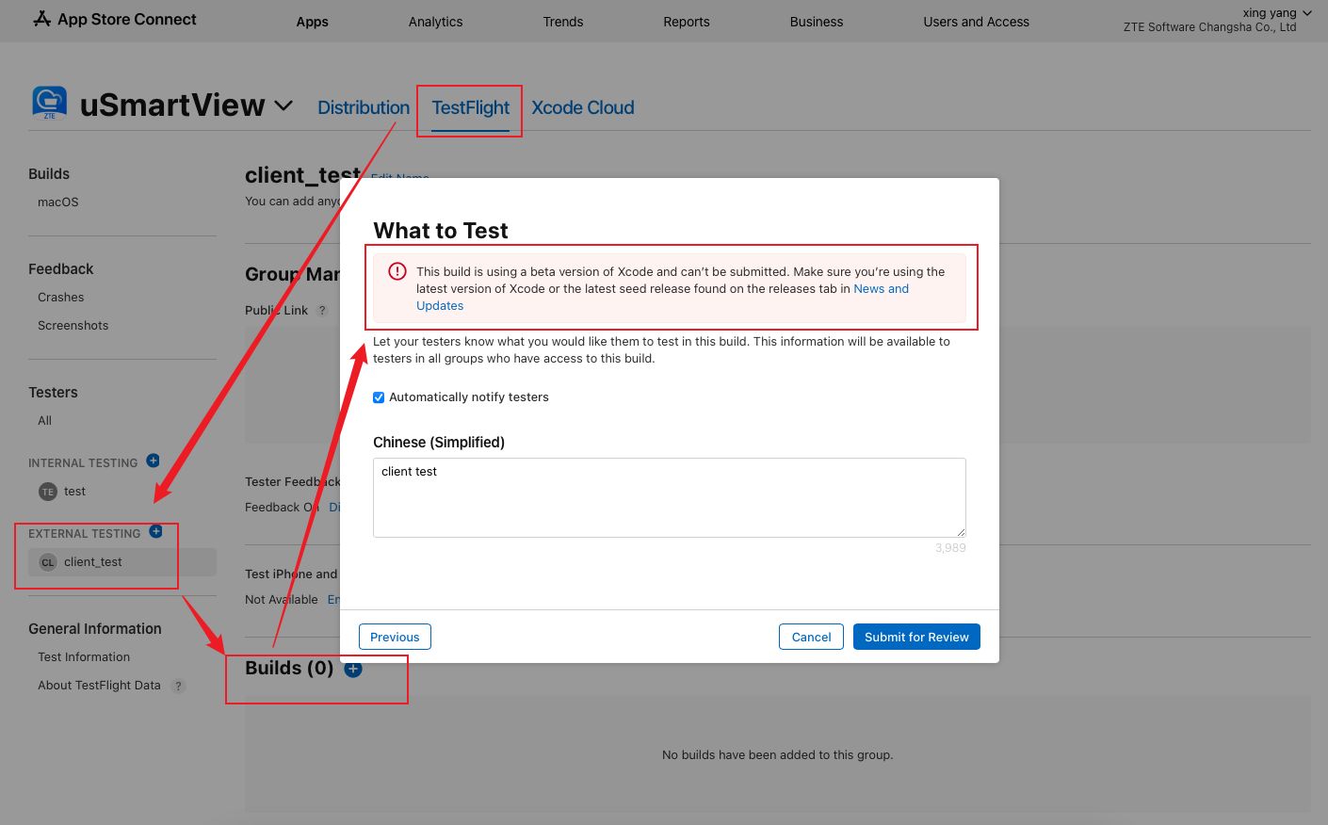Open the Analytics menu
The image size is (1328, 825).
pyautogui.click(x=436, y=22)
